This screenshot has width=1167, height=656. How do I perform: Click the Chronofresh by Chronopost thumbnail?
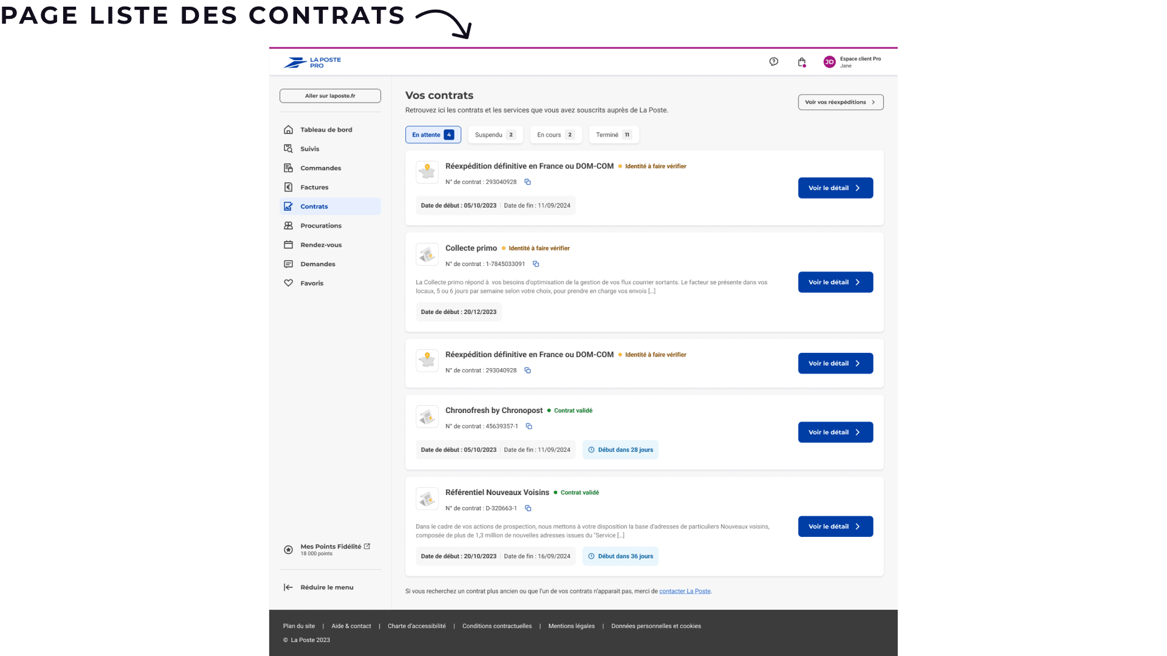(x=427, y=417)
